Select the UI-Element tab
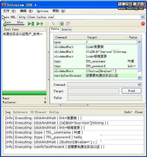The height and width of the screenshot is (157, 147). tap(38, 112)
